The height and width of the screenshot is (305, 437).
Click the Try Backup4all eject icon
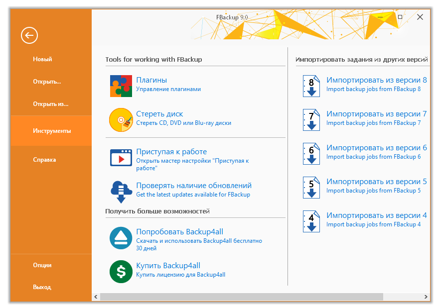pos(121,238)
